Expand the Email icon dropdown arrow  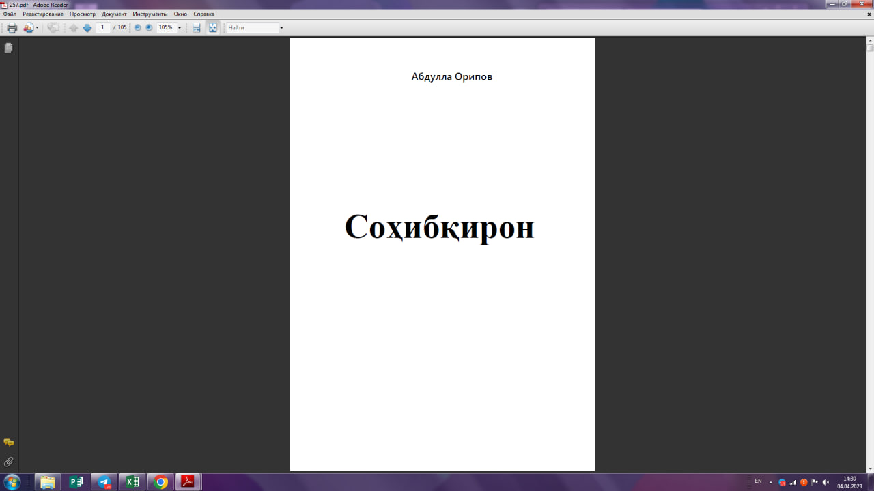coord(36,27)
